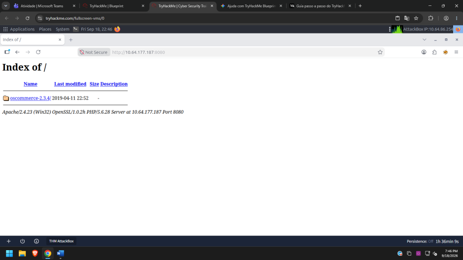Open Chrome profile icon

[x=446, y=18]
